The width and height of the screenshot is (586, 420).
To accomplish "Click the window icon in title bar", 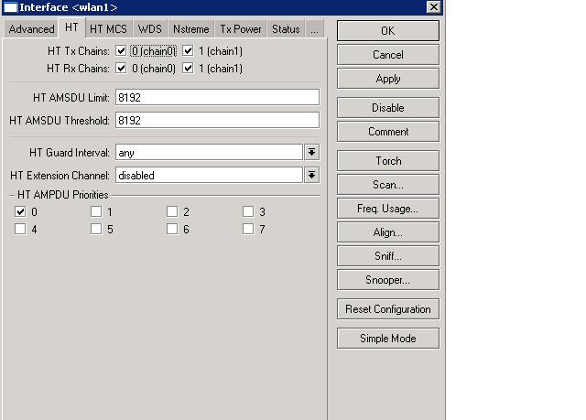I will pos(10,7).
